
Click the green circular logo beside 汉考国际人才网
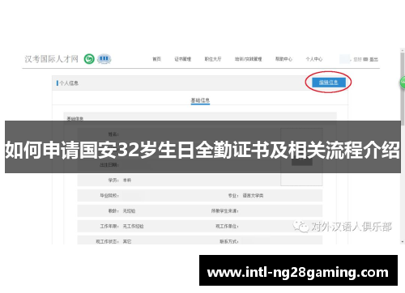(89, 59)
